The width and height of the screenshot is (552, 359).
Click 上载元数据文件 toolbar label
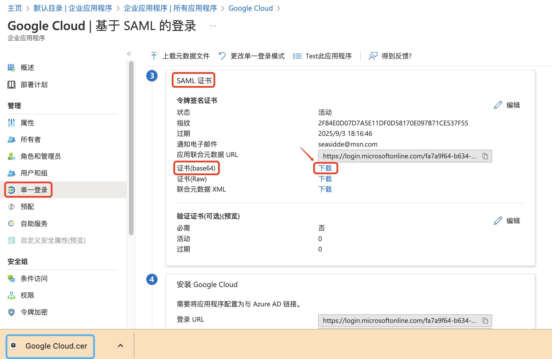click(x=186, y=56)
